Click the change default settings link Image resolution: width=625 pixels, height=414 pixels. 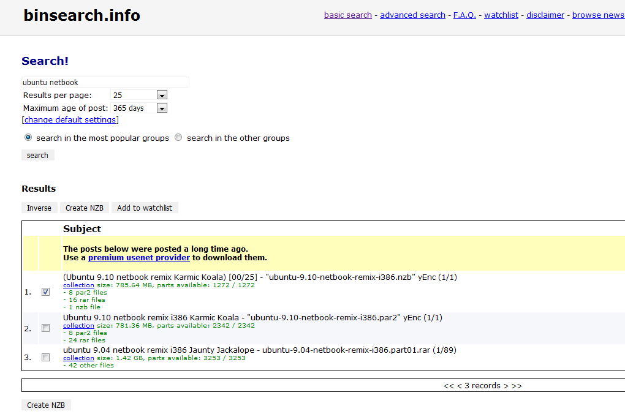coord(70,119)
